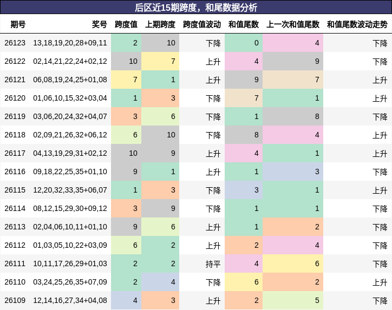392x310 pixels.
Task: Select winning numbers 02,09,21,26,32+06,12
Action: (x=70, y=135)
